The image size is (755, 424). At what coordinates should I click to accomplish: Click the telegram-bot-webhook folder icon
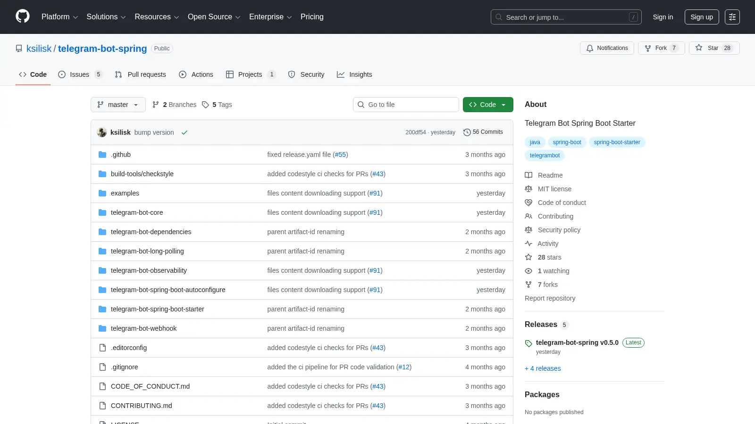tap(102, 328)
